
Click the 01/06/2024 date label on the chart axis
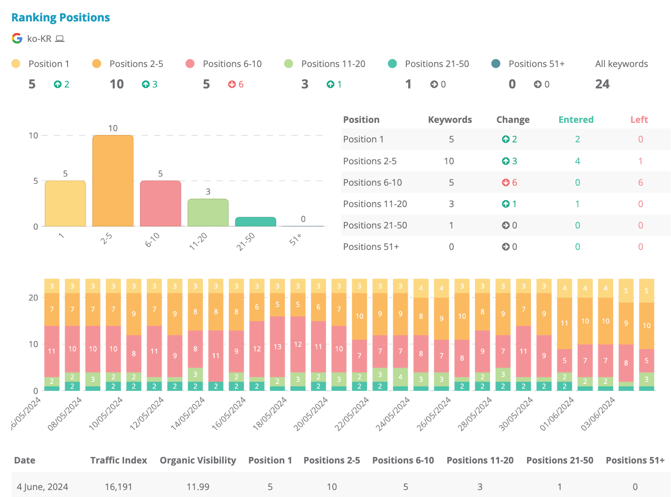pos(558,414)
